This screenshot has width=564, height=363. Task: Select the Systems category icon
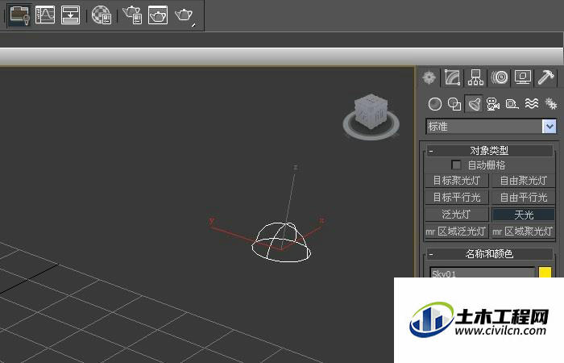tap(550, 104)
